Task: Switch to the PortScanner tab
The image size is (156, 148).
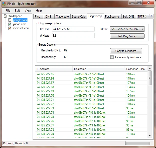Action: pyautogui.click(x=112, y=17)
